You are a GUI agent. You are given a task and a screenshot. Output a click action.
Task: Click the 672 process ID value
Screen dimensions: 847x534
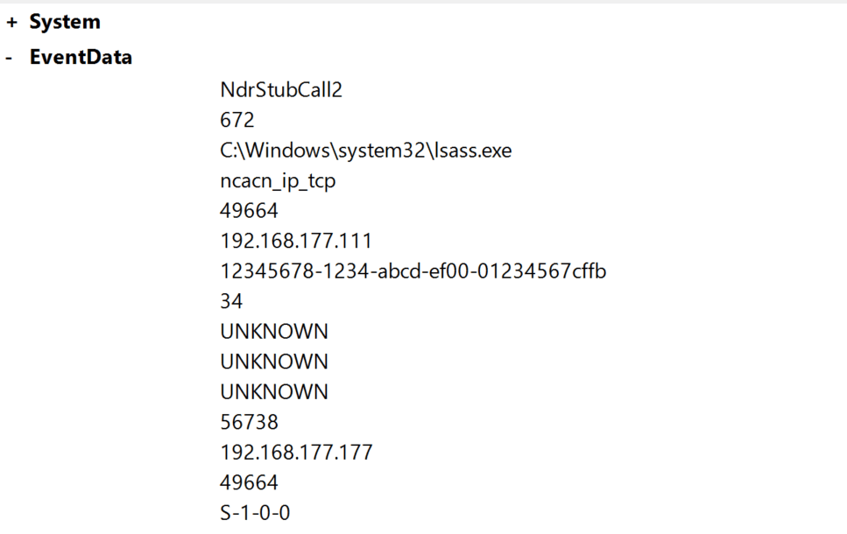click(237, 120)
